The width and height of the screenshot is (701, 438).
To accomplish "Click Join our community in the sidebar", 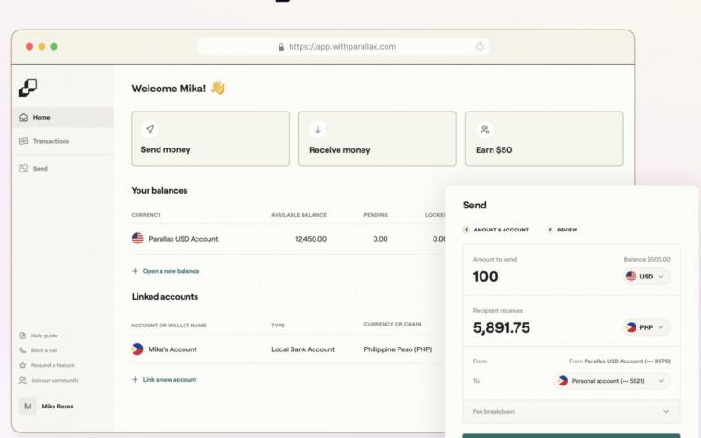I will tap(55, 380).
